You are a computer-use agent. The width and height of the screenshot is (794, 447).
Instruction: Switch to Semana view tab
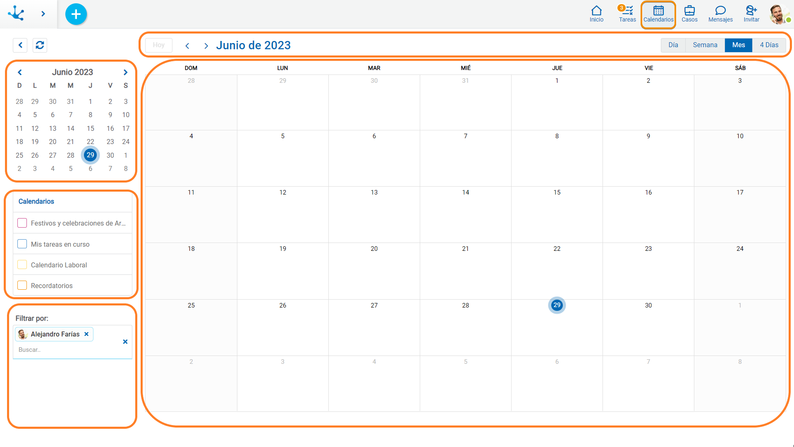[705, 45]
